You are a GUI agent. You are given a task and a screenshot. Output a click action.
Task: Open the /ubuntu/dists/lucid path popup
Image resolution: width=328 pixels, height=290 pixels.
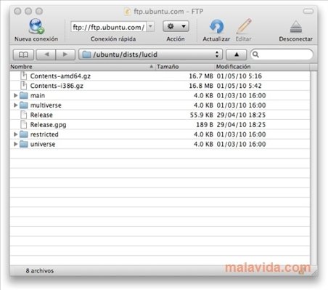150,55
